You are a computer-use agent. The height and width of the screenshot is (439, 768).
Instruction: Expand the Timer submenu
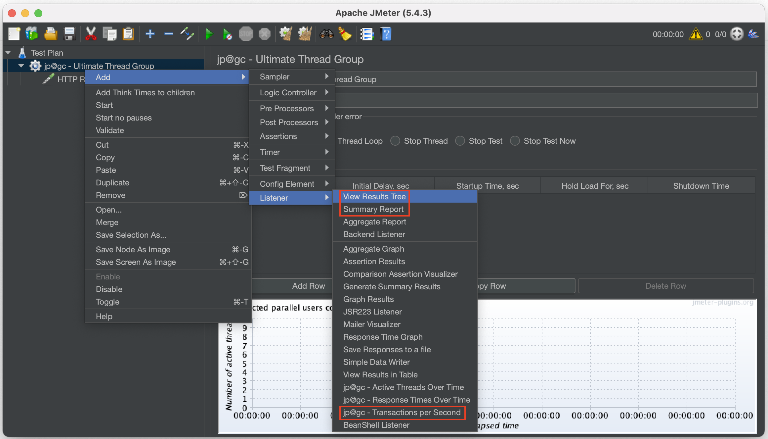[x=292, y=152]
